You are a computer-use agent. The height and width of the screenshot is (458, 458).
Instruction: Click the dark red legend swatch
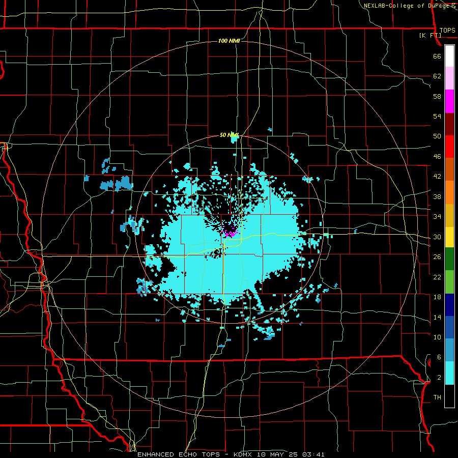(x=449, y=124)
